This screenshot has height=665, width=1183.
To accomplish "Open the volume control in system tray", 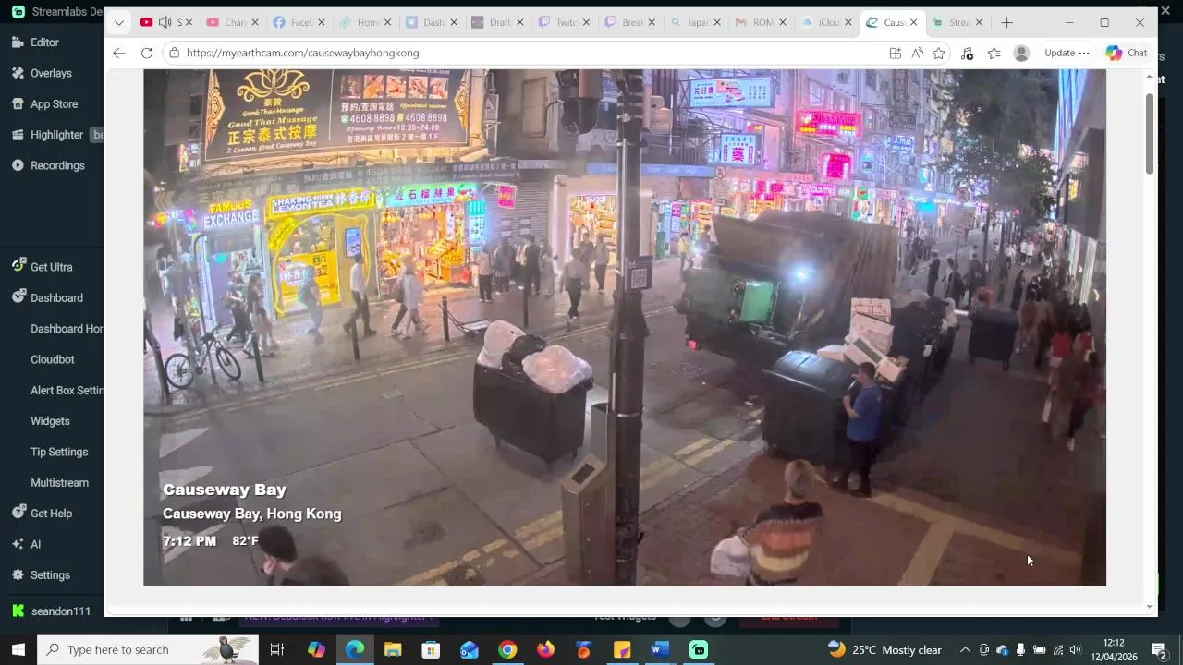I will (1075, 649).
